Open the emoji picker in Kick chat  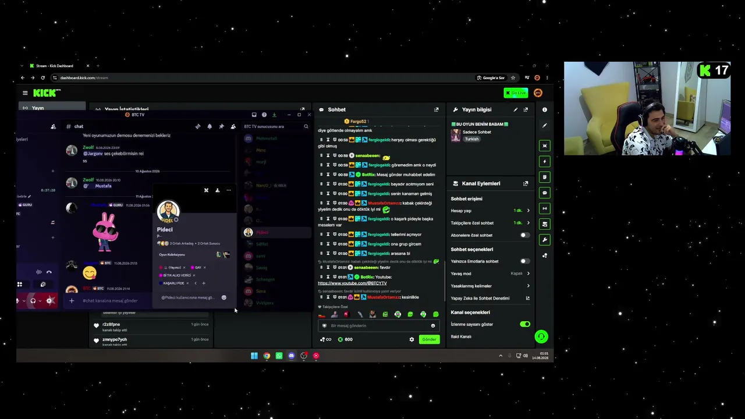coord(432,325)
